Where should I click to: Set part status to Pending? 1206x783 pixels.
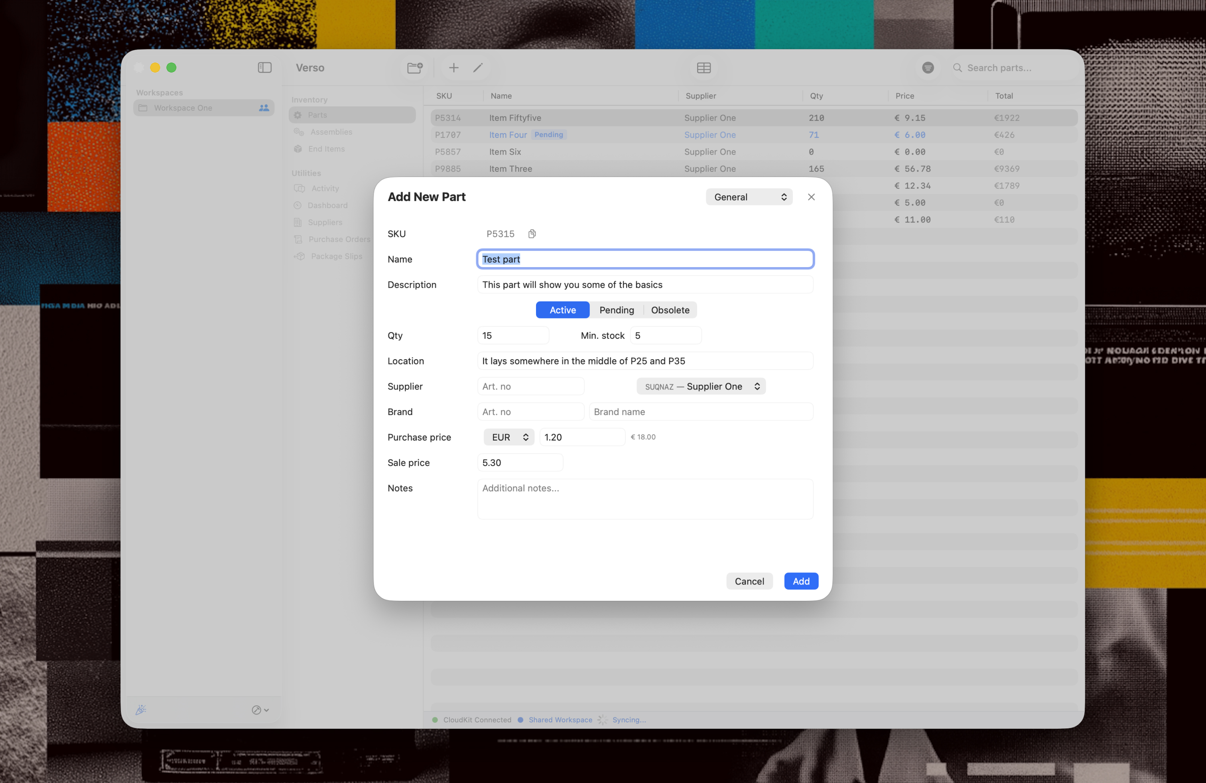[616, 310]
